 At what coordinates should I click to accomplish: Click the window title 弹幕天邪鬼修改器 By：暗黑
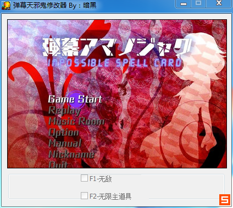54,6
